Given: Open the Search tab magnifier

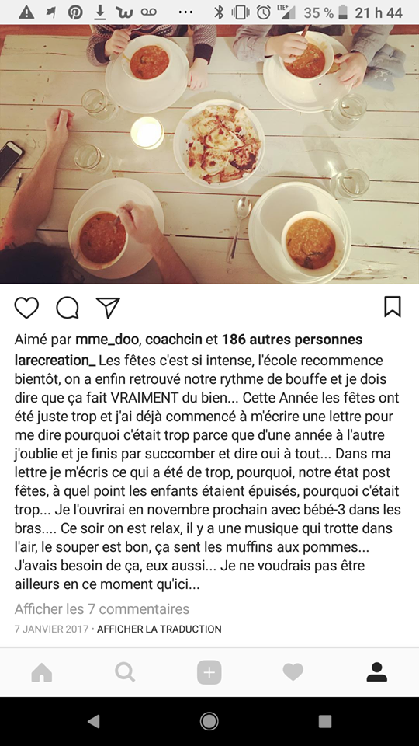Looking at the screenshot, I should [x=126, y=672].
